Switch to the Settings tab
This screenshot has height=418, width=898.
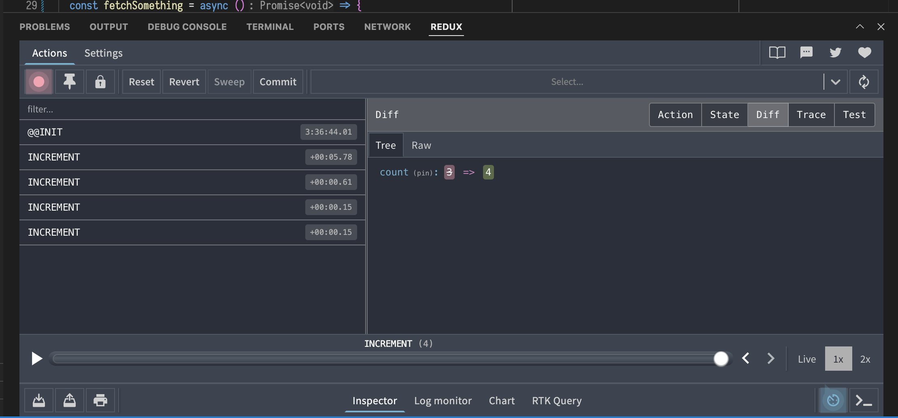[103, 53]
